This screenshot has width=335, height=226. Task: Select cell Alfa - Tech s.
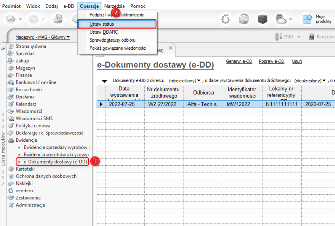pyautogui.click(x=203, y=104)
